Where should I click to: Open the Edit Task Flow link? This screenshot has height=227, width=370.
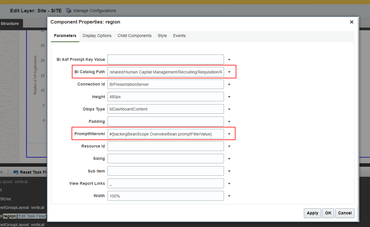point(32,216)
